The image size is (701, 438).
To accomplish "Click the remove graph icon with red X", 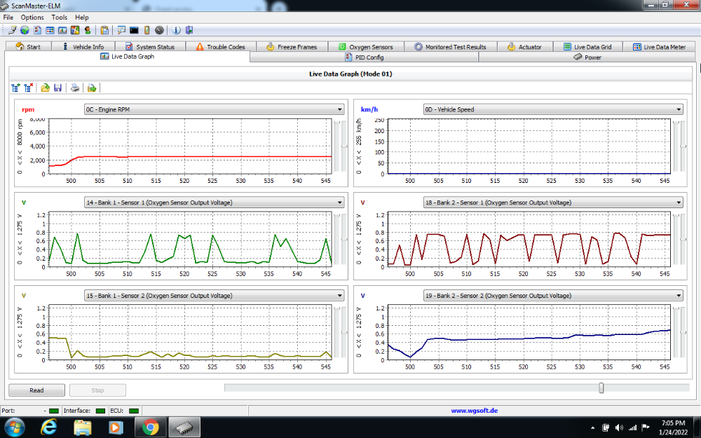I will pyautogui.click(x=28, y=88).
